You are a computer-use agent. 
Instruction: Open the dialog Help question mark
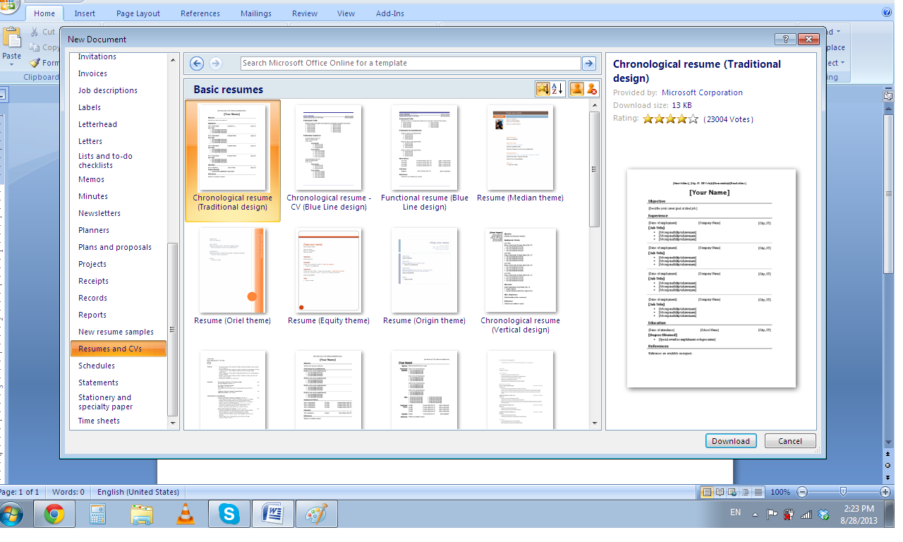click(785, 39)
